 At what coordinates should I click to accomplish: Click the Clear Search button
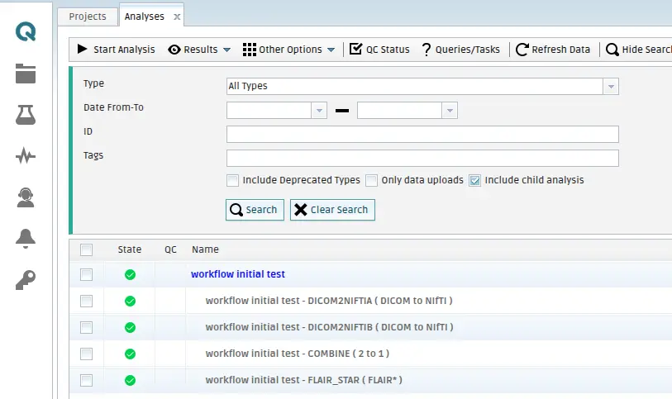point(332,210)
